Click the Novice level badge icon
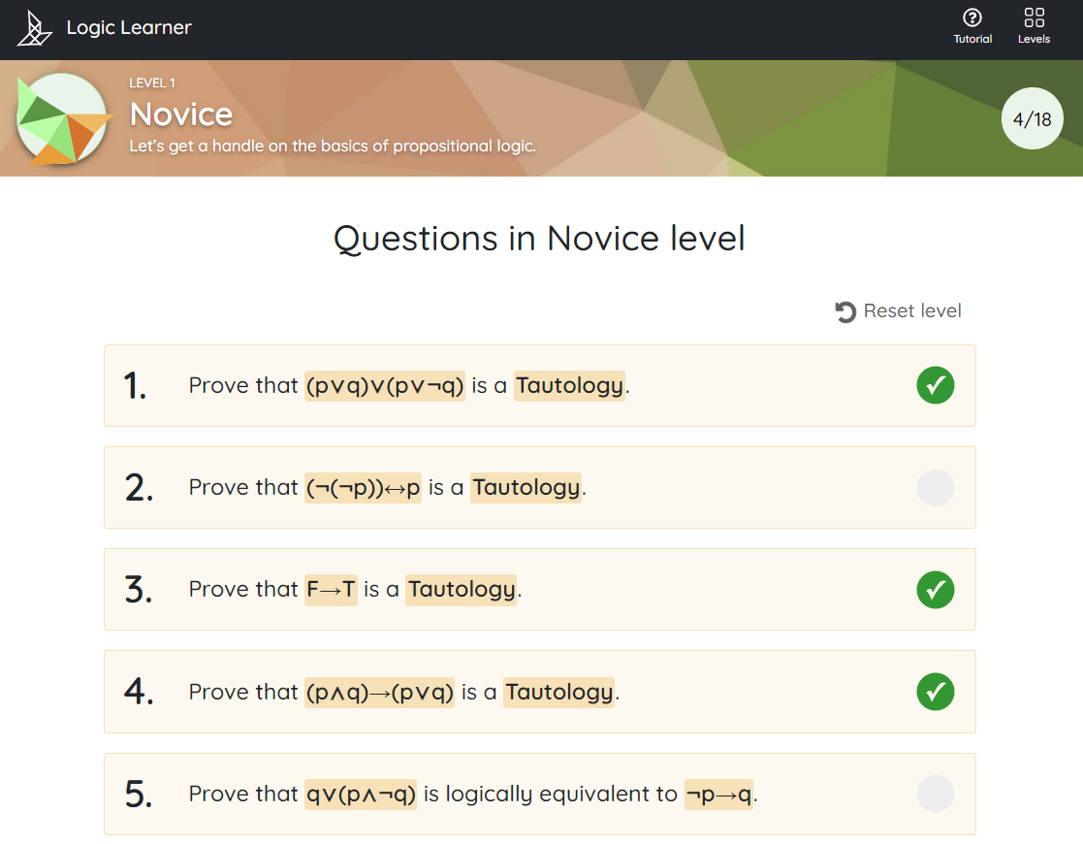 point(62,118)
